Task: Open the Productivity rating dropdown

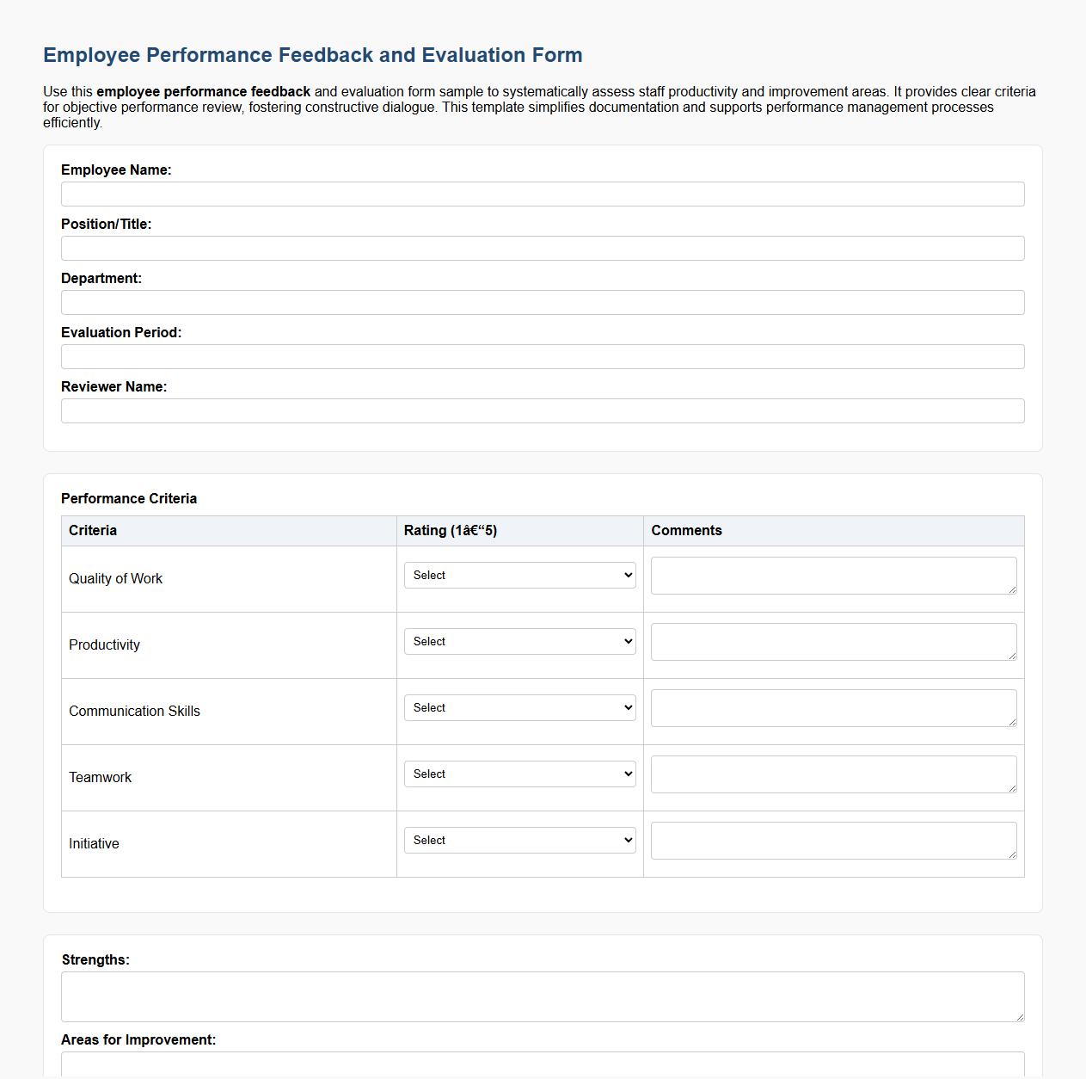Action: (x=518, y=641)
